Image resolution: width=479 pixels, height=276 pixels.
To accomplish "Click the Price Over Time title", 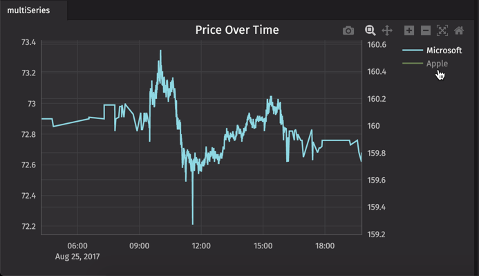I will coord(237,30).
